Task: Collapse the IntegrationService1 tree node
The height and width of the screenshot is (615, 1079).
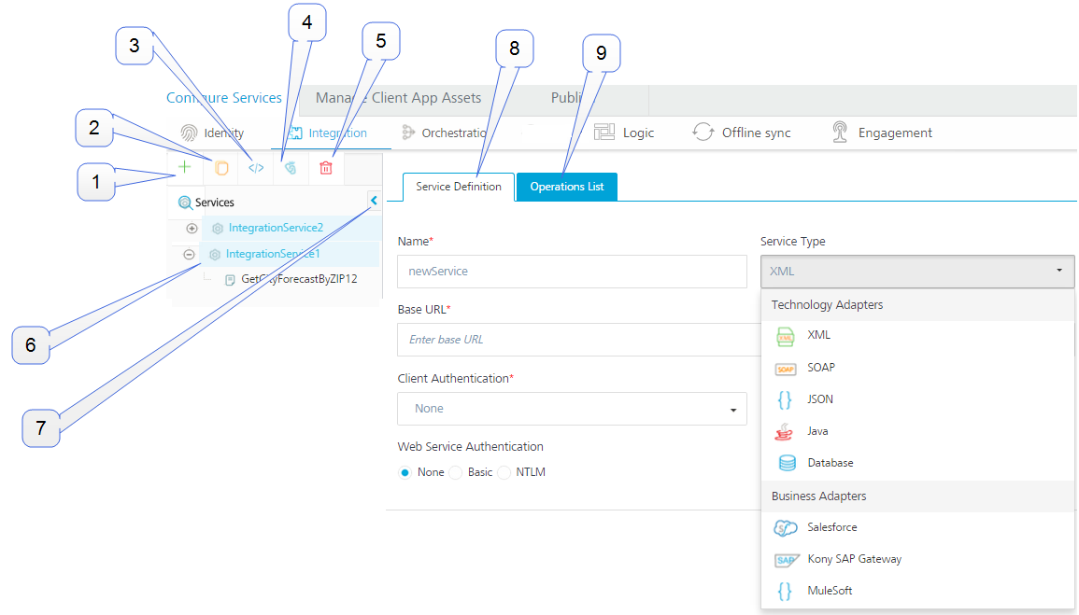Action: pos(189,254)
